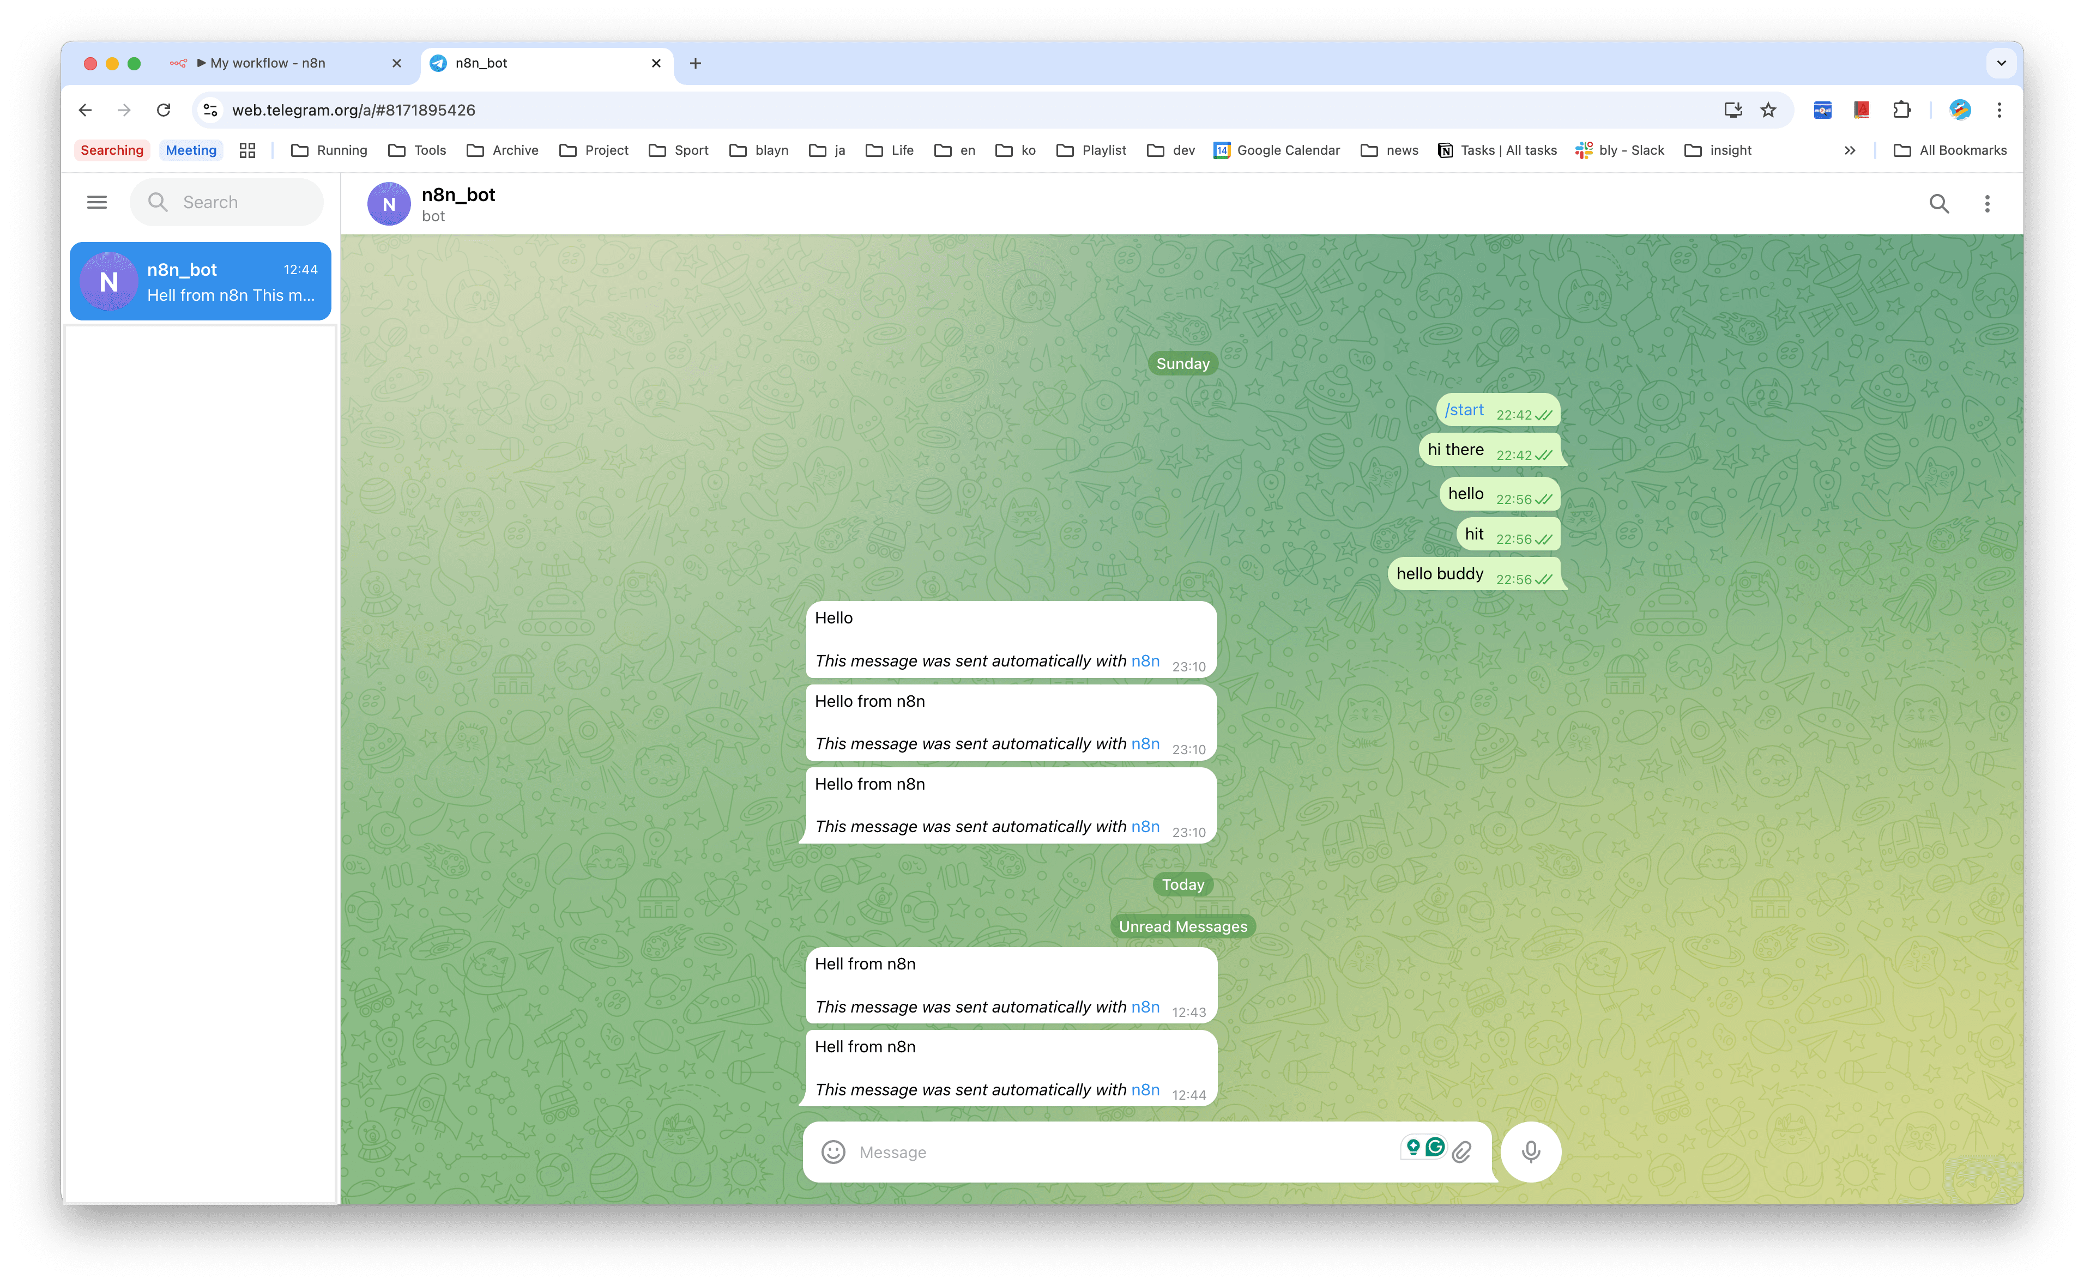Open the Searching tab group bookmark
The width and height of the screenshot is (2084, 1285).
coord(112,150)
